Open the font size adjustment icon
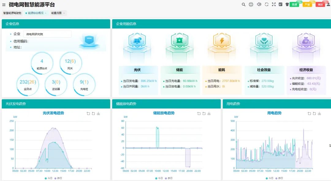Viewport: 331px width, 181px height. pyautogui.click(x=280, y=5)
